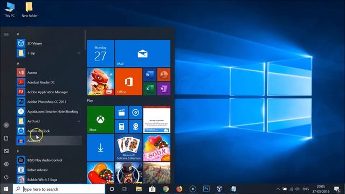Viewport: 345px width, 194px height.
Task: Open VirtualBox cube icon on taskbar
Action: point(219,189)
